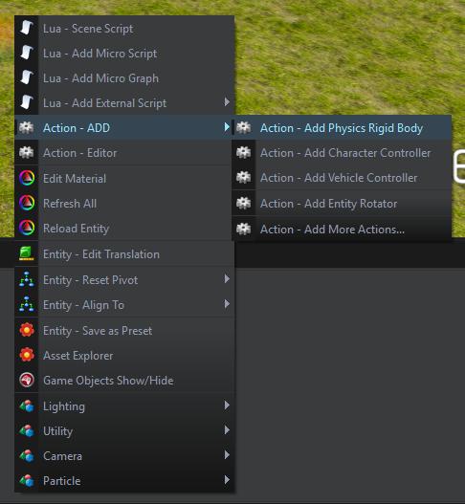Click the script icon beside Lua - Add Micro Graph
This screenshot has height=504, width=465.
[x=27, y=77]
